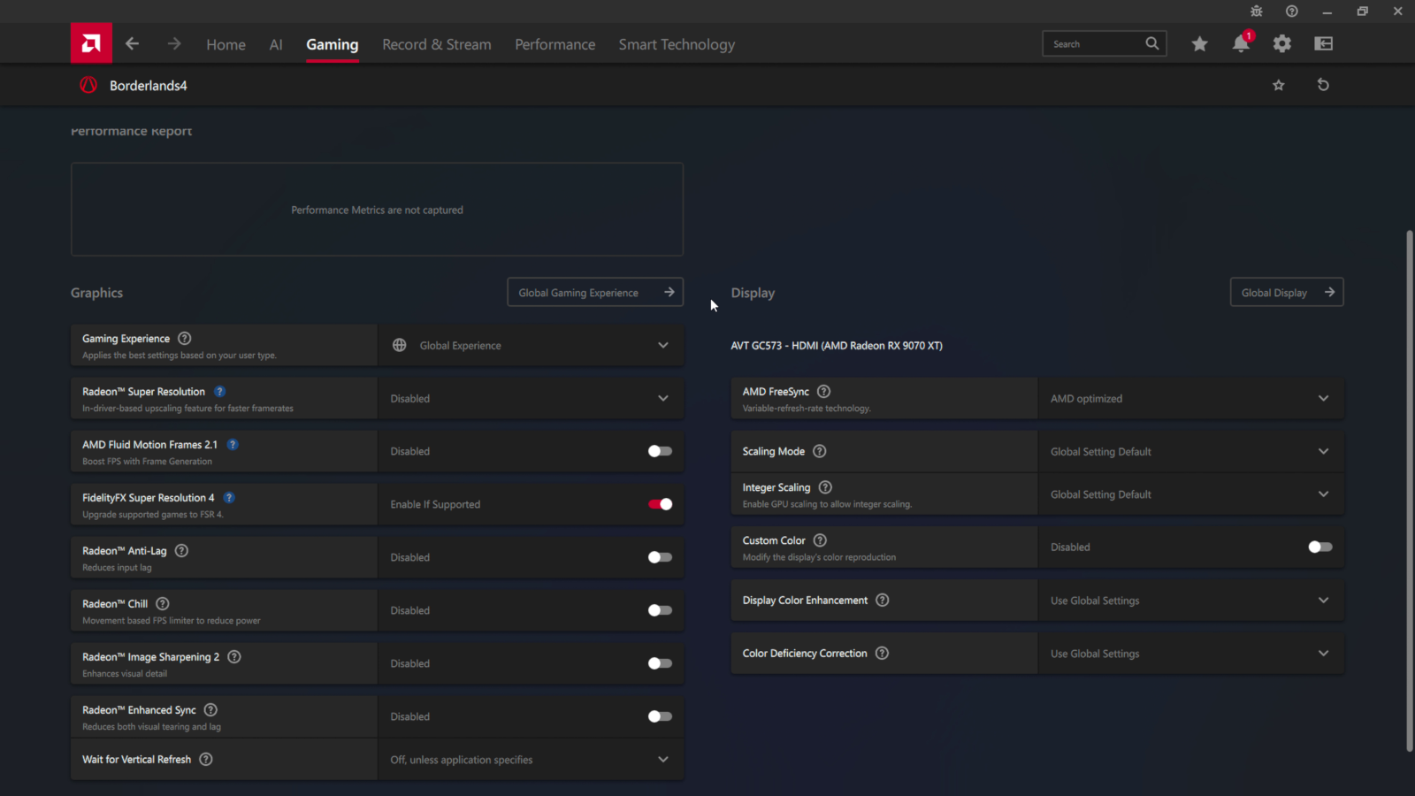Switch to the Home tab
The width and height of the screenshot is (1415, 796).
pyautogui.click(x=226, y=44)
